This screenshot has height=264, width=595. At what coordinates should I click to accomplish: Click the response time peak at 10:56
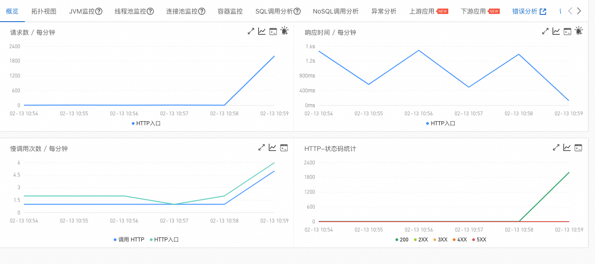pyautogui.click(x=418, y=50)
